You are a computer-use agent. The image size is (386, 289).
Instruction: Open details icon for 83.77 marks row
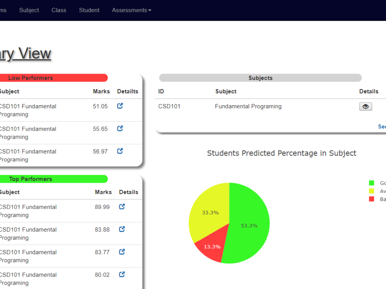point(122,252)
